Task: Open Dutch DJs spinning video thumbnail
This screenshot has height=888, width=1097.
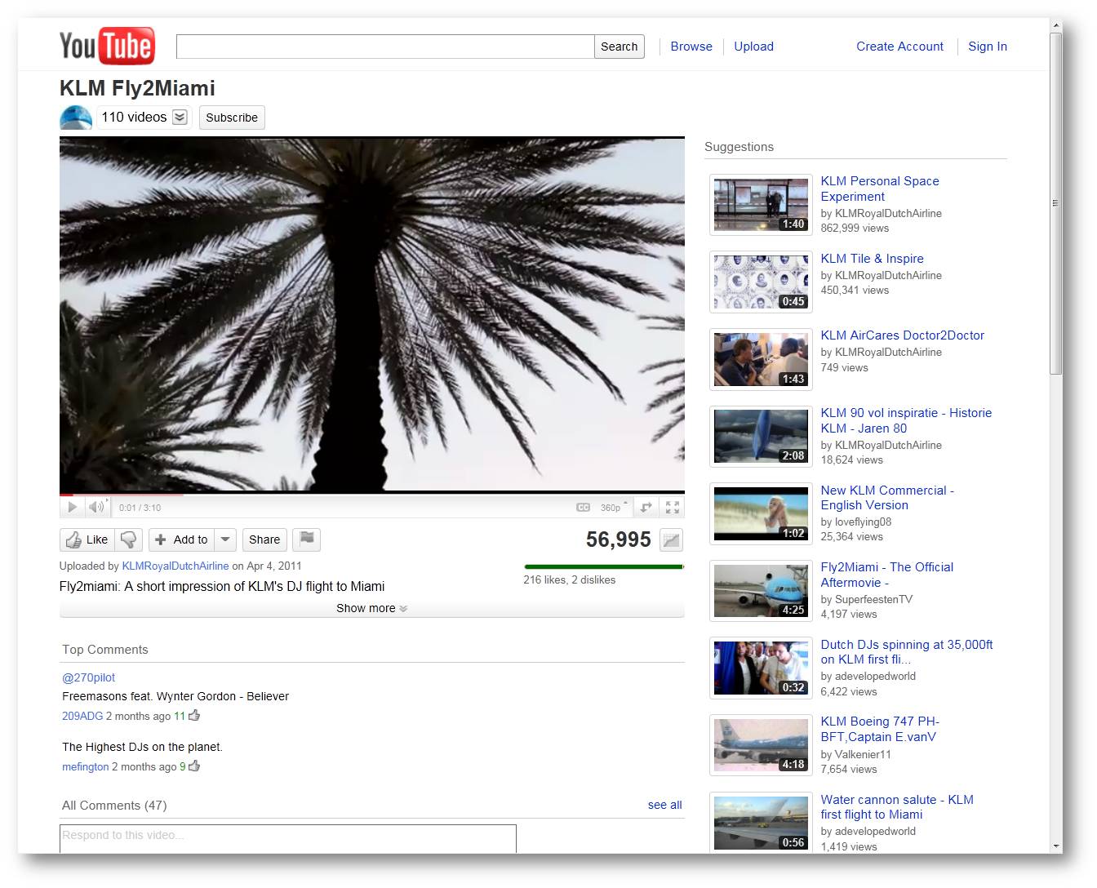Action: 761,668
